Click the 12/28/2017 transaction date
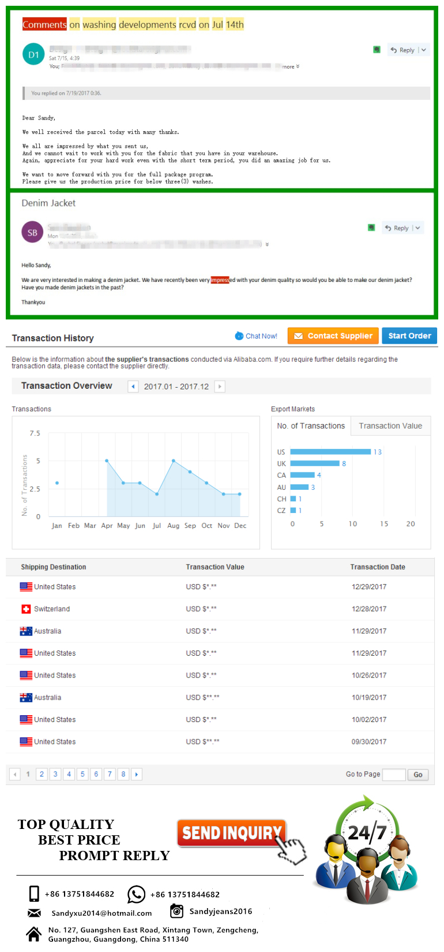The height and width of the screenshot is (952, 444). 369,609
